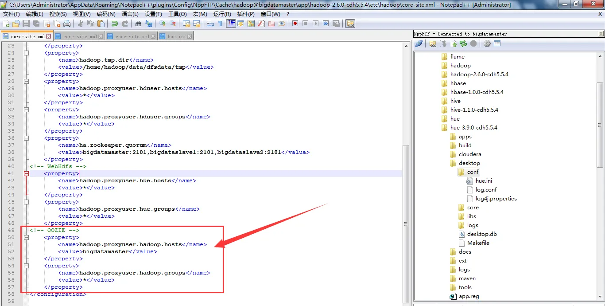Switch to the second core-site.xml tab
This screenshot has height=306, width=605.
(x=79, y=36)
